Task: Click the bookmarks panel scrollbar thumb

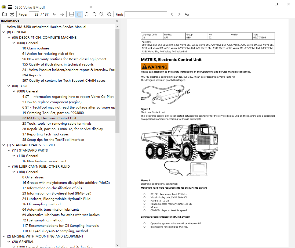Action: [x=117, y=81]
